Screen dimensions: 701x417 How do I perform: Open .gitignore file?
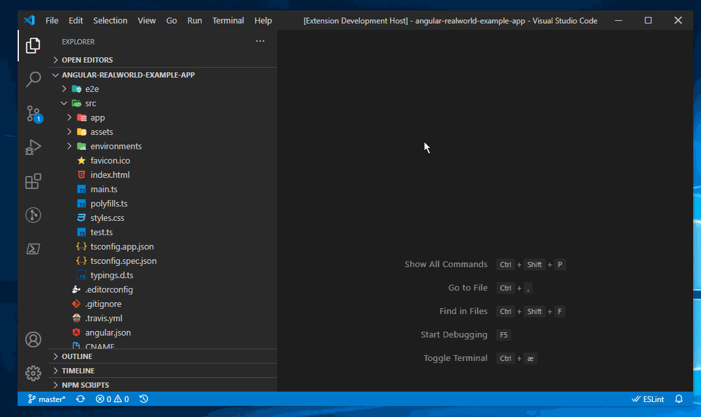coord(163,304)
